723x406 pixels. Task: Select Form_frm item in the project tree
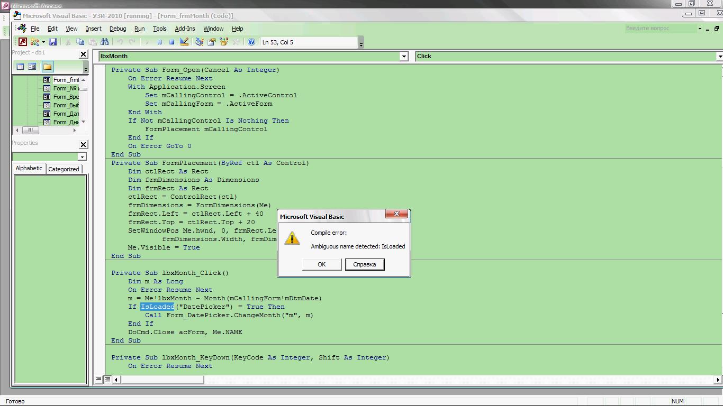[x=66, y=80]
